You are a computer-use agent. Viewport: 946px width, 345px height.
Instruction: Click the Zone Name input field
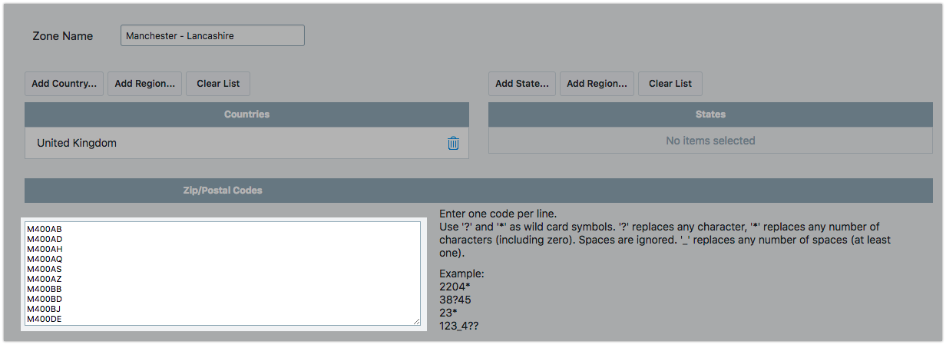(212, 36)
